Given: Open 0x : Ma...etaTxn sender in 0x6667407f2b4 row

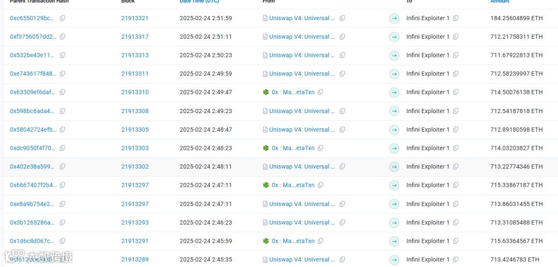Looking at the screenshot, I should point(293,185).
